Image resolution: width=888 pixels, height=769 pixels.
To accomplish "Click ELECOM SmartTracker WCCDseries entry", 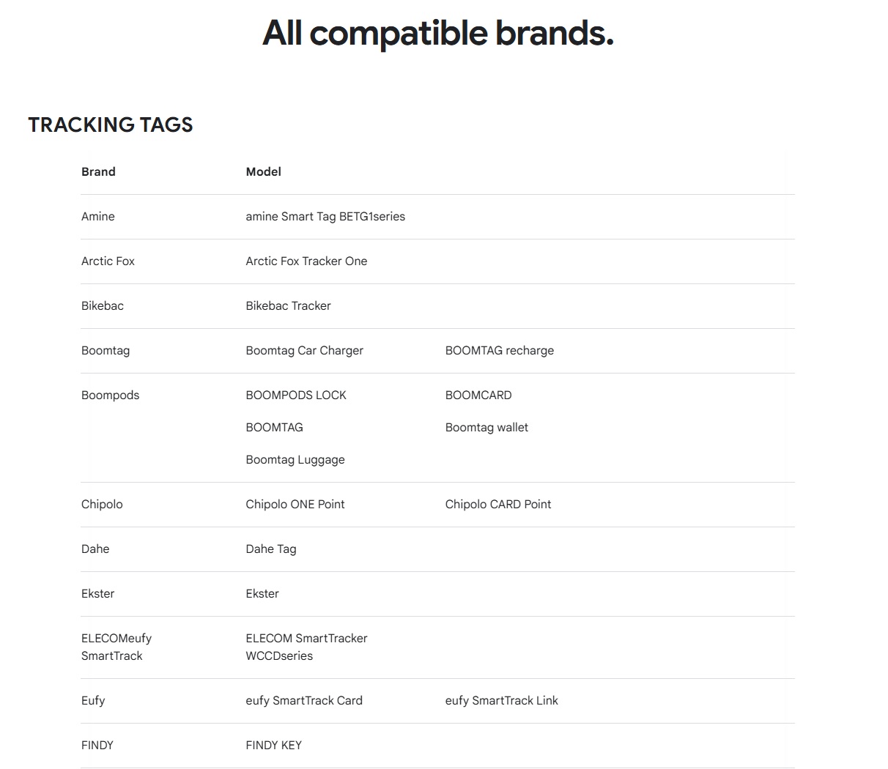I will (306, 647).
